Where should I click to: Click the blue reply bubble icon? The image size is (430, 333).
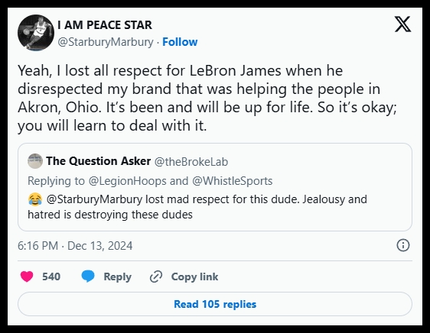[88, 276]
